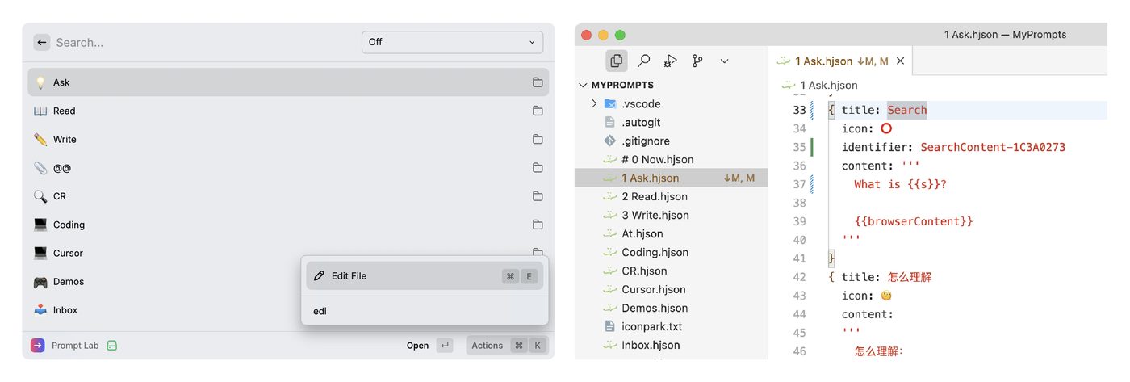Viewport: 1130px width, 382px height.
Task: Select the Read prompt row
Action: point(288,111)
